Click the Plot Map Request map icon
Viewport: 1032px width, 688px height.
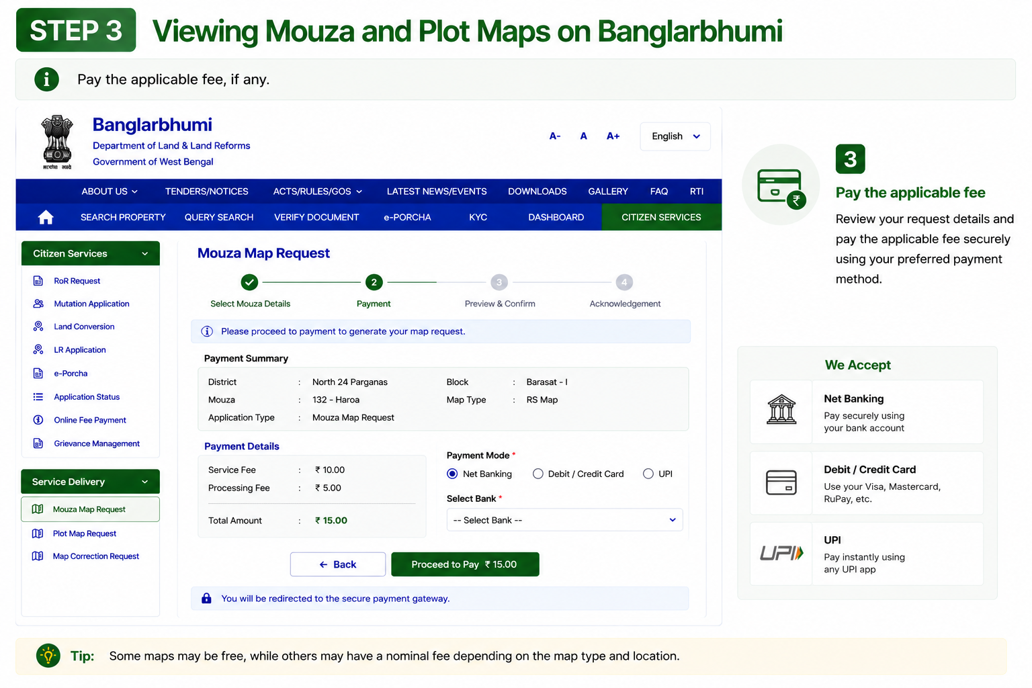38,533
